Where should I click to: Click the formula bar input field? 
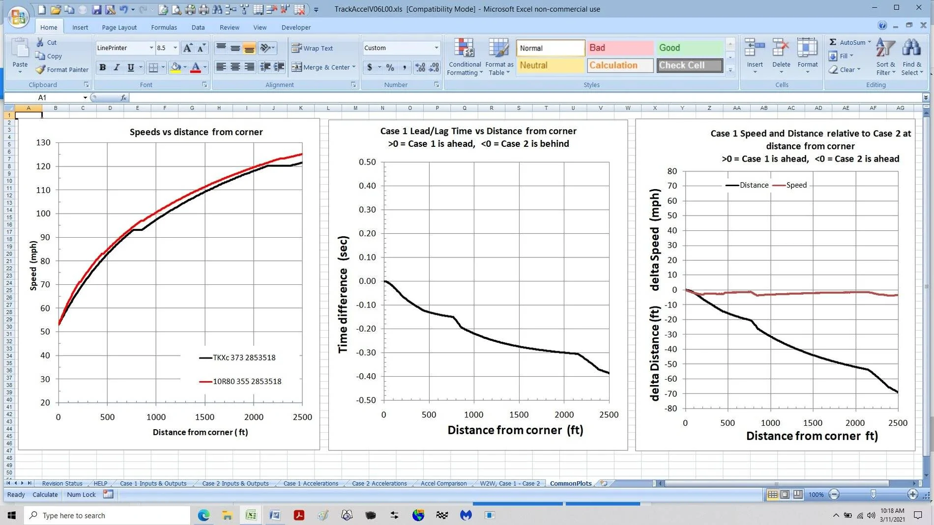tap(525, 98)
